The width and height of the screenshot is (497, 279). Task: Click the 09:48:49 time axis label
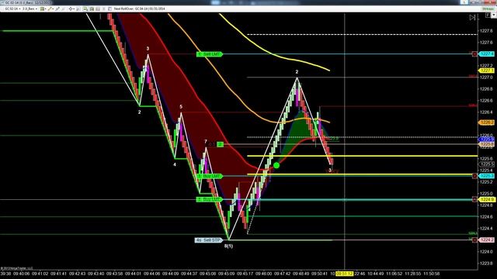point(301,274)
